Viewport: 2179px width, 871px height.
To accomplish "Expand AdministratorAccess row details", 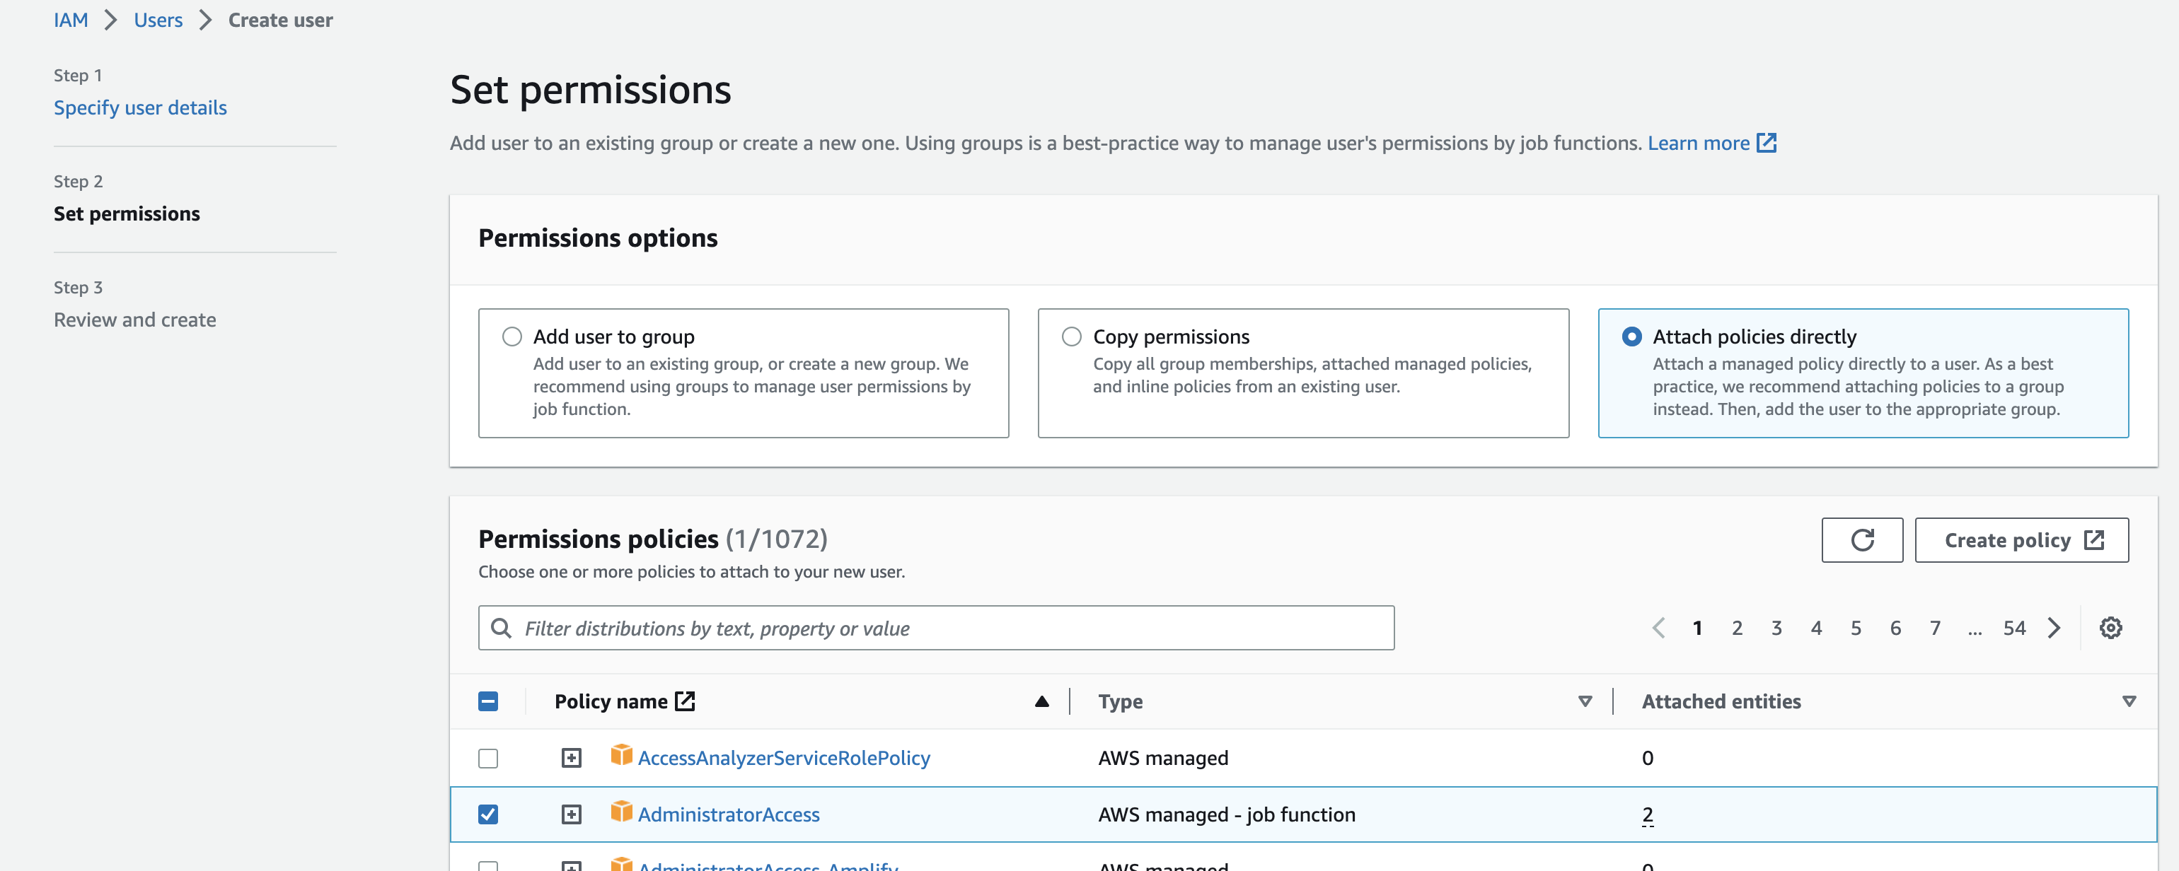I will pyautogui.click(x=572, y=814).
